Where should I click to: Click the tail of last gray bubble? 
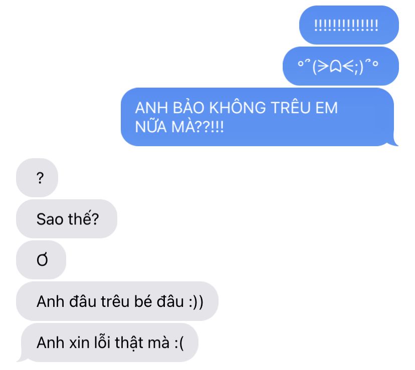pyautogui.click(x=21, y=358)
